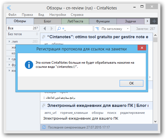Go back in navigation history
Viewport: 166px width, 139px height.
tap(45, 29)
